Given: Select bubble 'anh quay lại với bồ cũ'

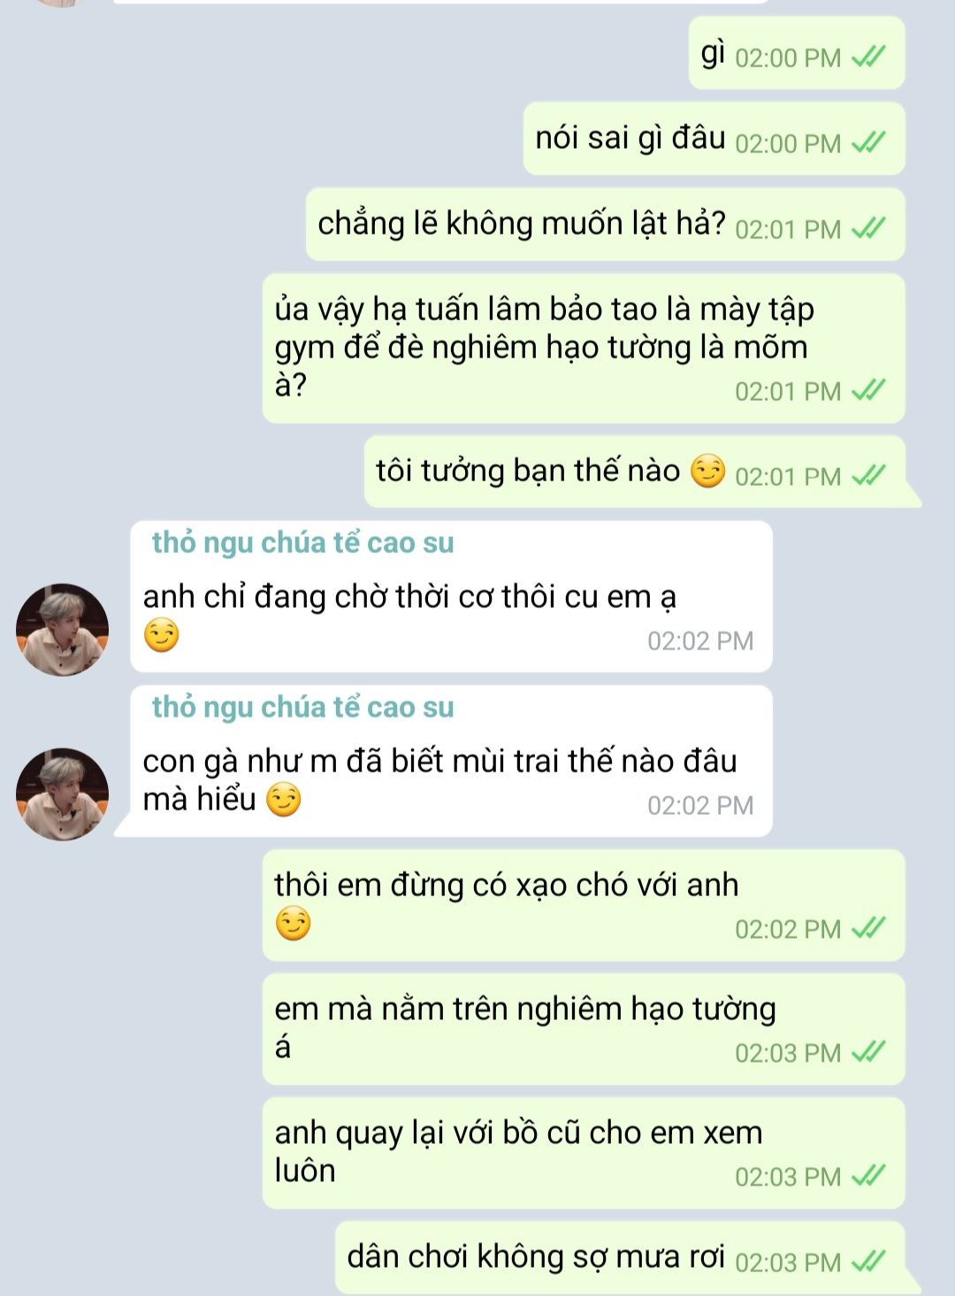Looking at the screenshot, I should click(584, 1153).
